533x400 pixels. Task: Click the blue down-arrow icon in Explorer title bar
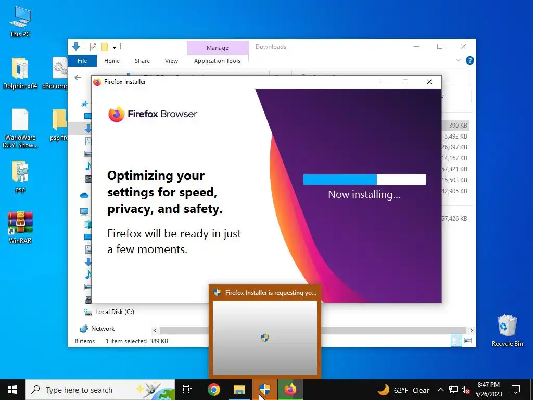pyautogui.click(x=76, y=46)
